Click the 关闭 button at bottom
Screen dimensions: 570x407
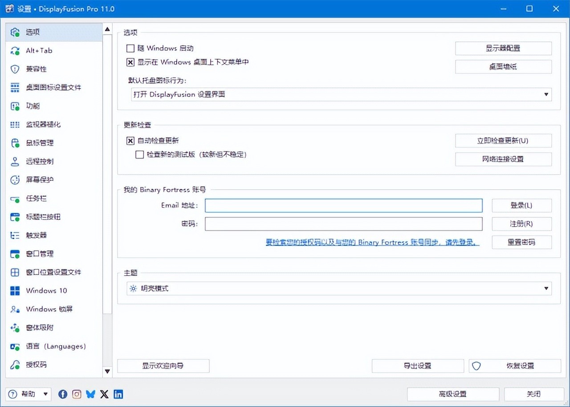tap(534, 394)
